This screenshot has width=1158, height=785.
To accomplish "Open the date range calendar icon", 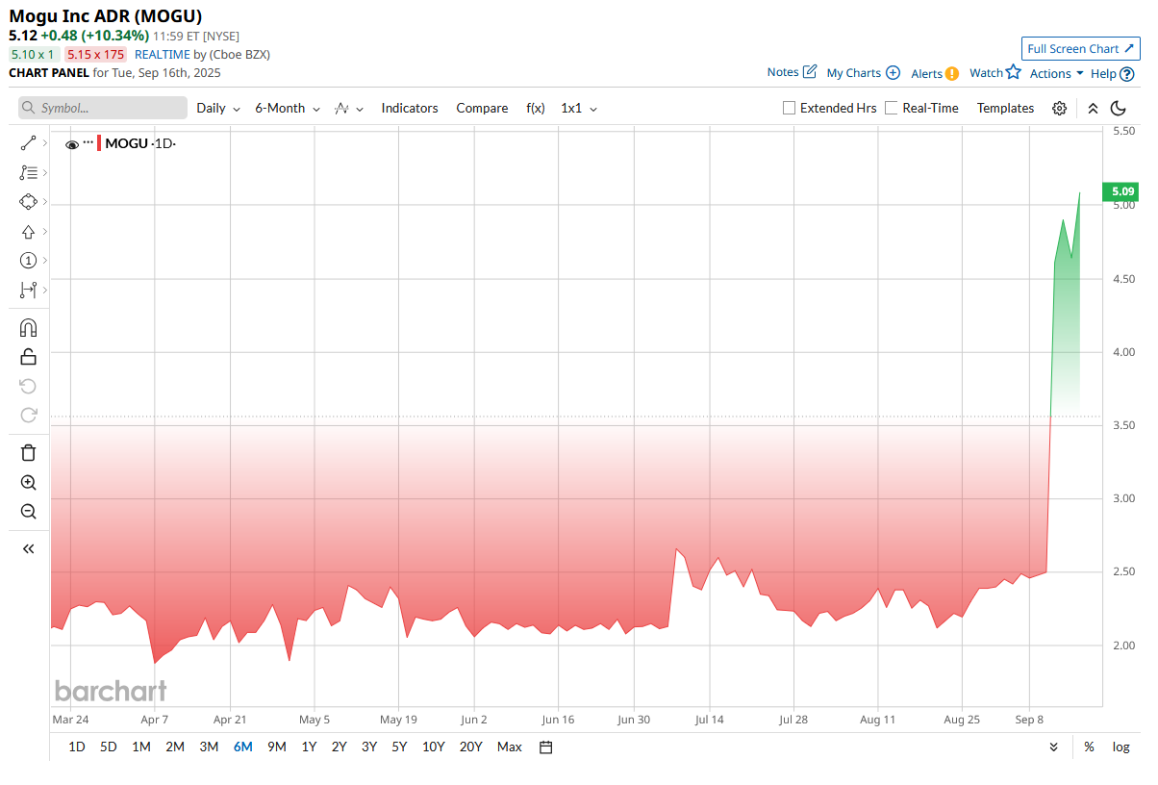I will coord(545,747).
